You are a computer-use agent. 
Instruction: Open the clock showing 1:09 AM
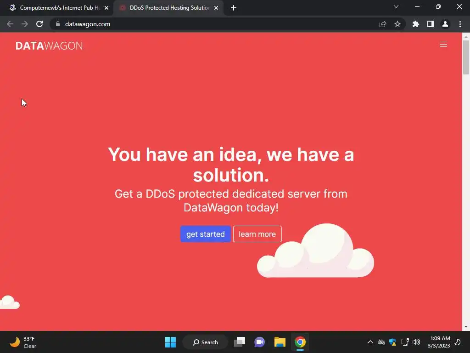click(439, 342)
